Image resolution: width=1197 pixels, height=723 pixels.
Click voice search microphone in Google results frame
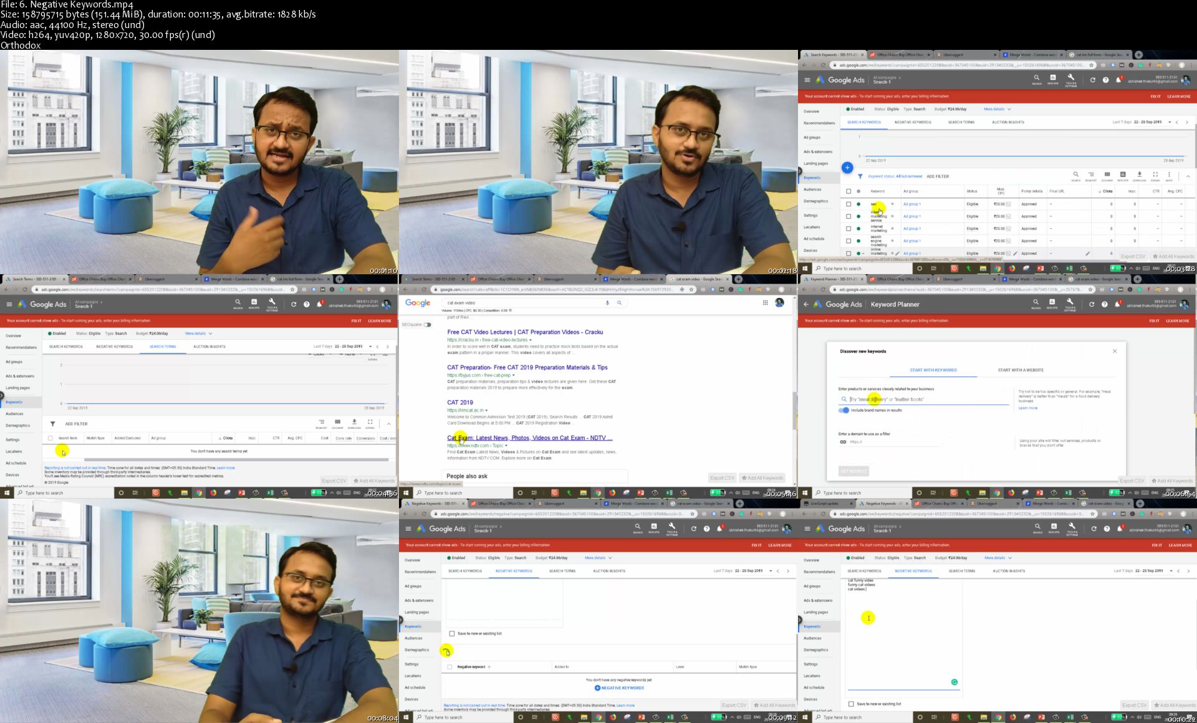607,303
